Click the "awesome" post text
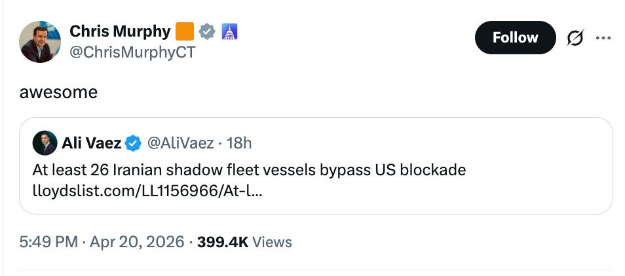Image resolution: width=625 pixels, height=276 pixels. point(58,92)
